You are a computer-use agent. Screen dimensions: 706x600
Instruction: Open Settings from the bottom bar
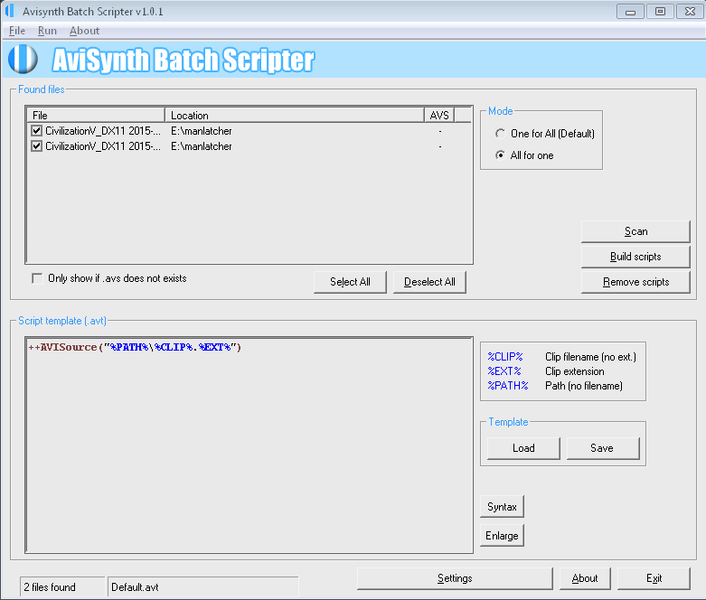pyautogui.click(x=455, y=578)
